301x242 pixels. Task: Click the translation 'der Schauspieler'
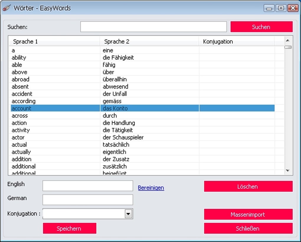coord(123,138)
